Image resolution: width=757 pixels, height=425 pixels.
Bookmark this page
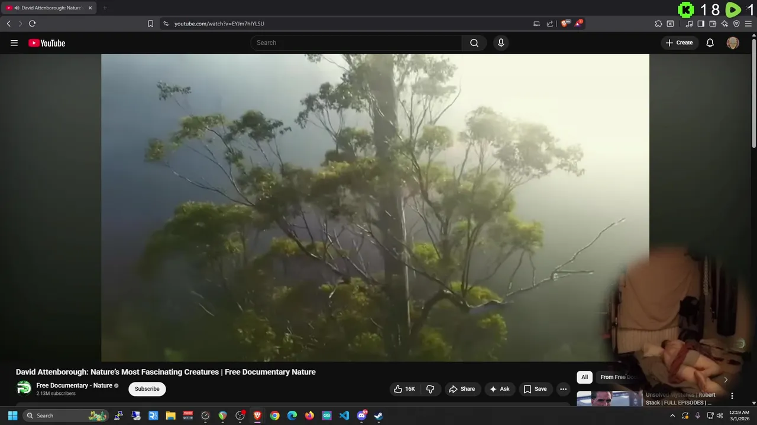point(150,24)
